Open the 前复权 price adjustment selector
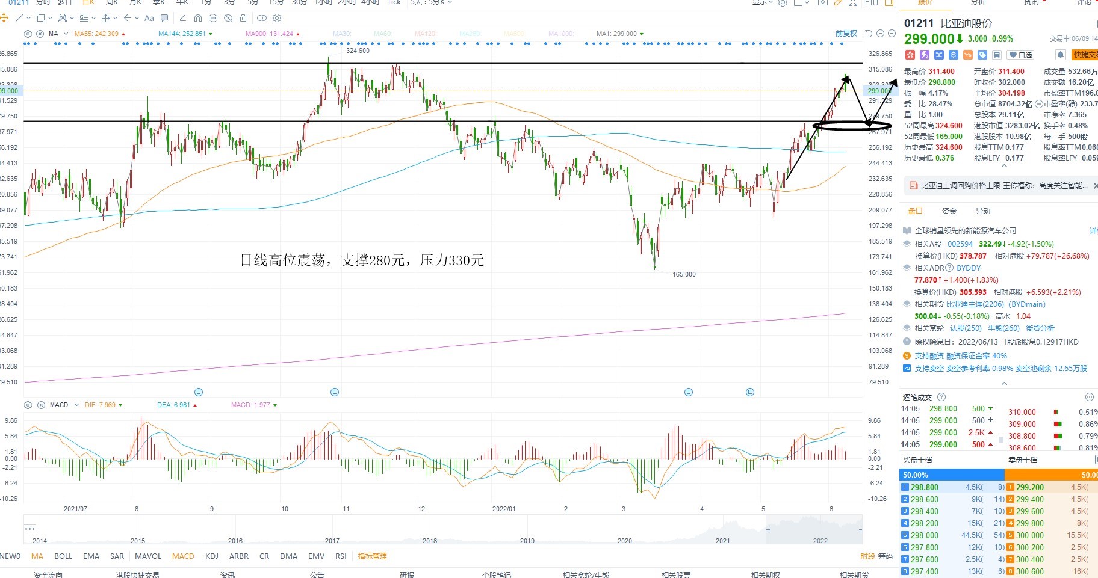Viewport: 1098px width, 578px height. (x=846, y=34)
